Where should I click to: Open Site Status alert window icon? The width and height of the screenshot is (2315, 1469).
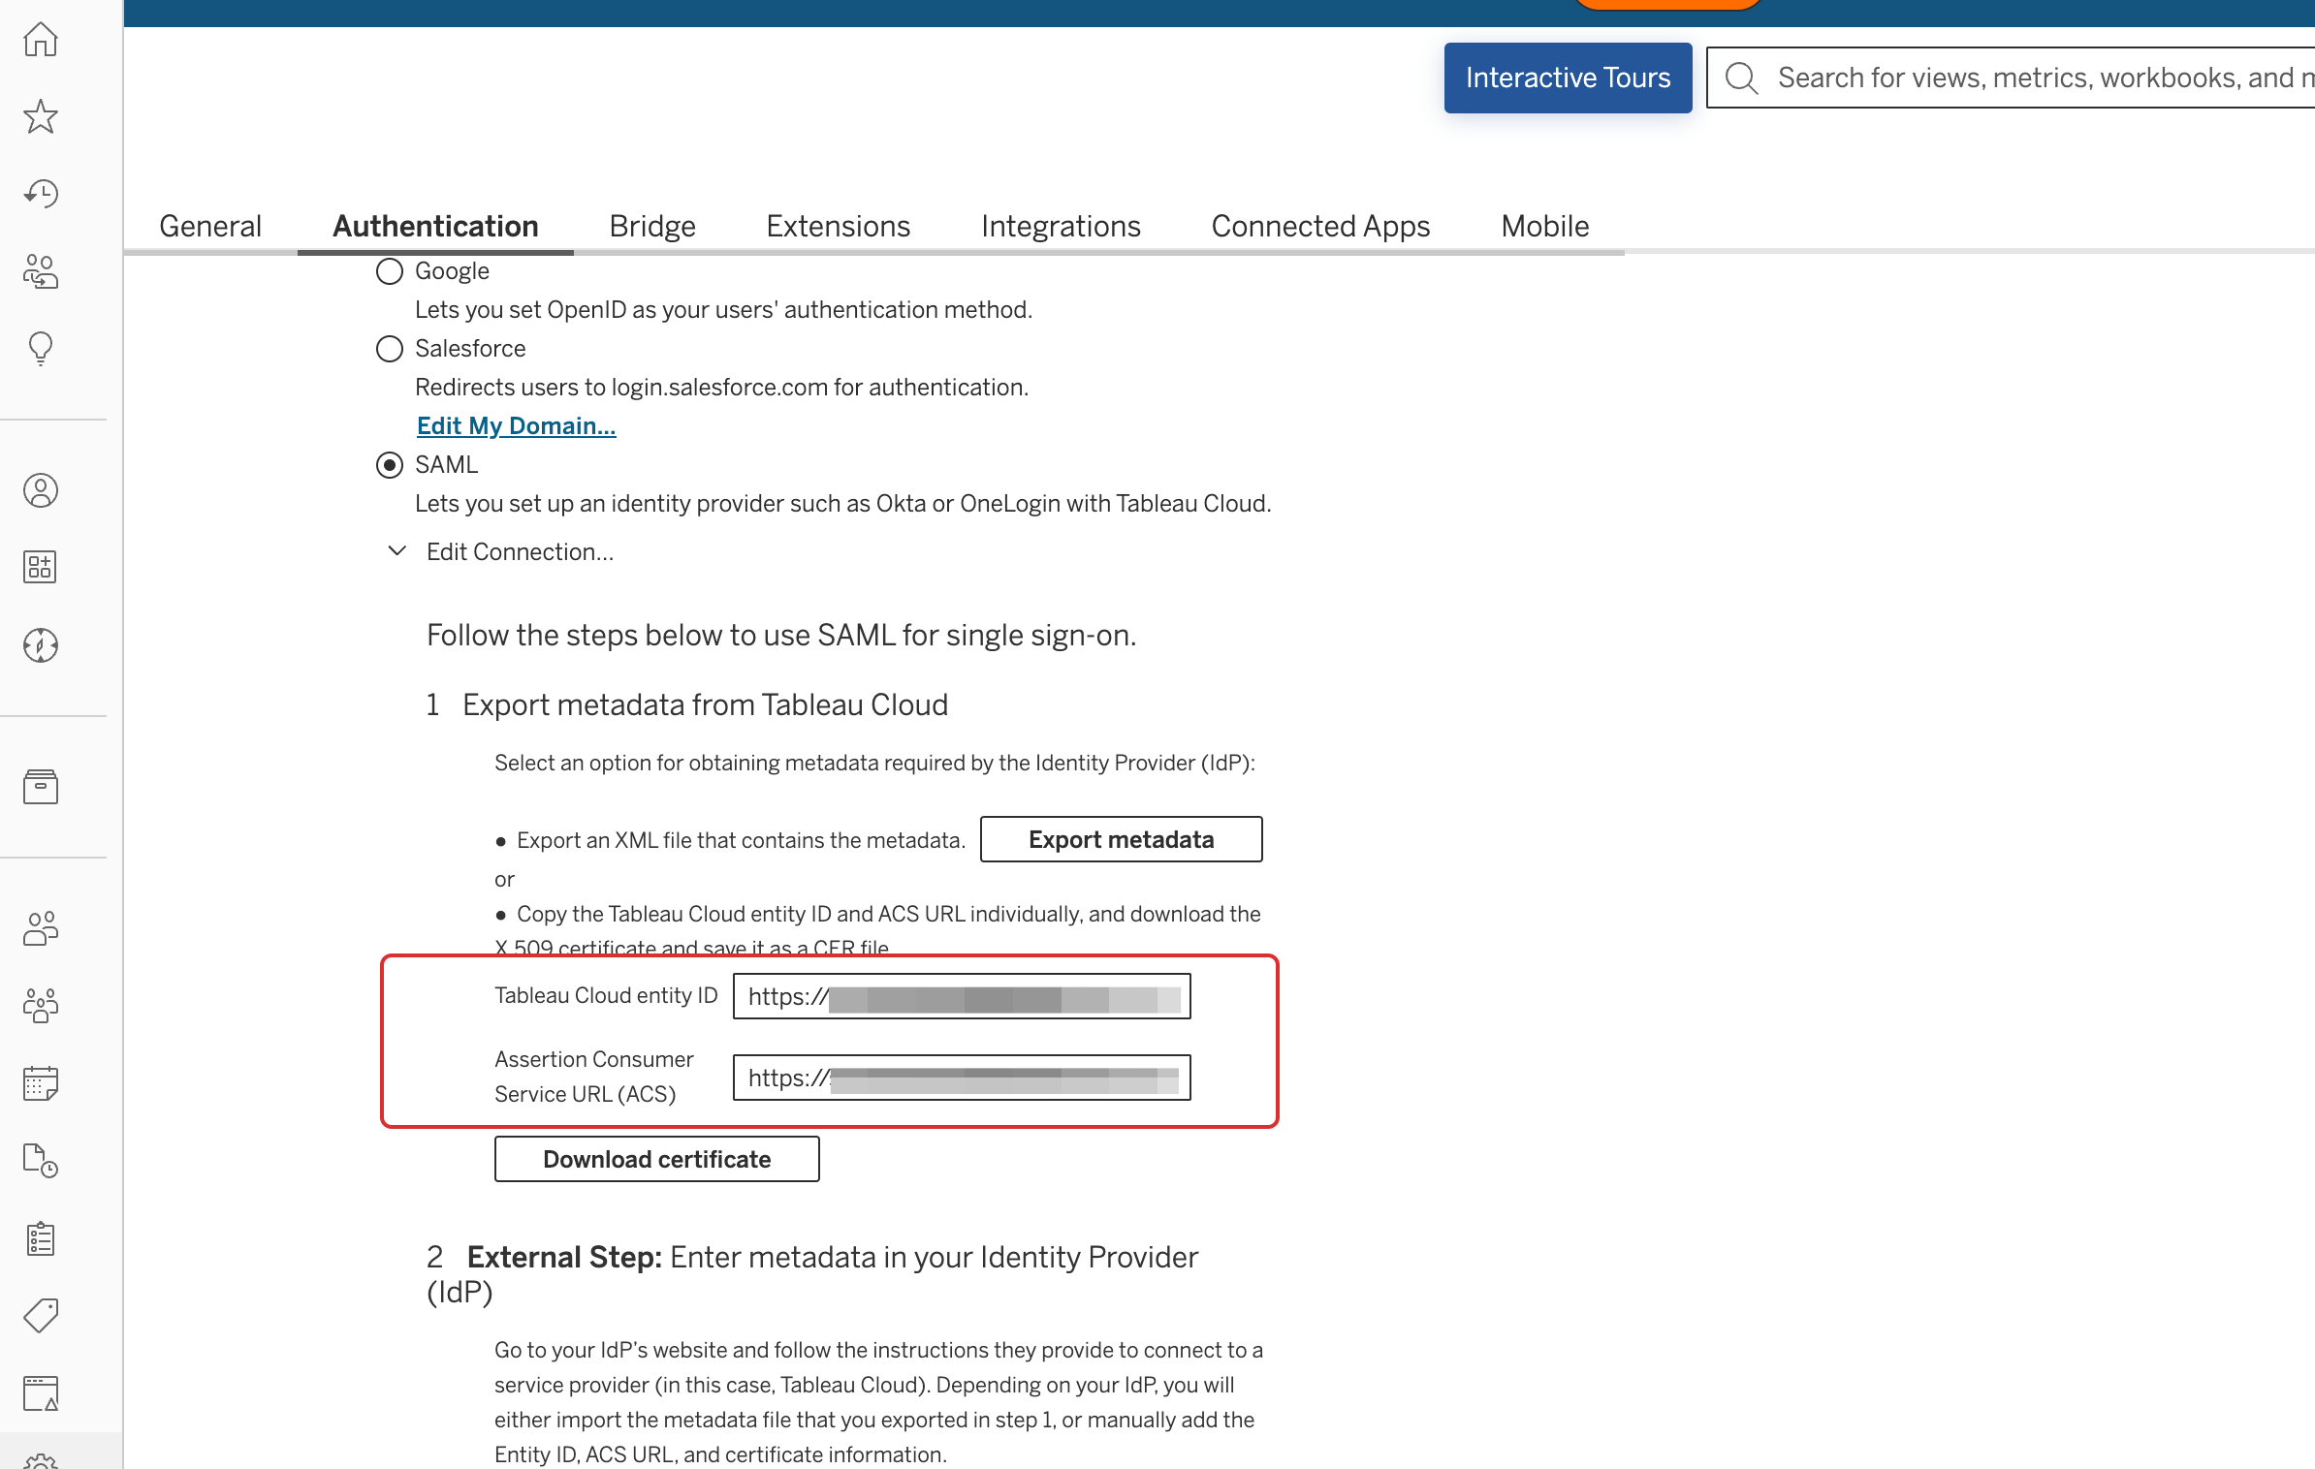tap(41, 1393)
